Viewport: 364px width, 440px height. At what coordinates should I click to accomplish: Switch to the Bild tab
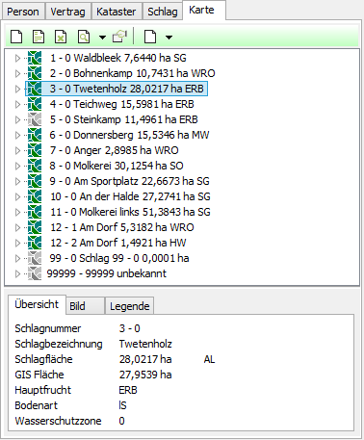(85, 306)
